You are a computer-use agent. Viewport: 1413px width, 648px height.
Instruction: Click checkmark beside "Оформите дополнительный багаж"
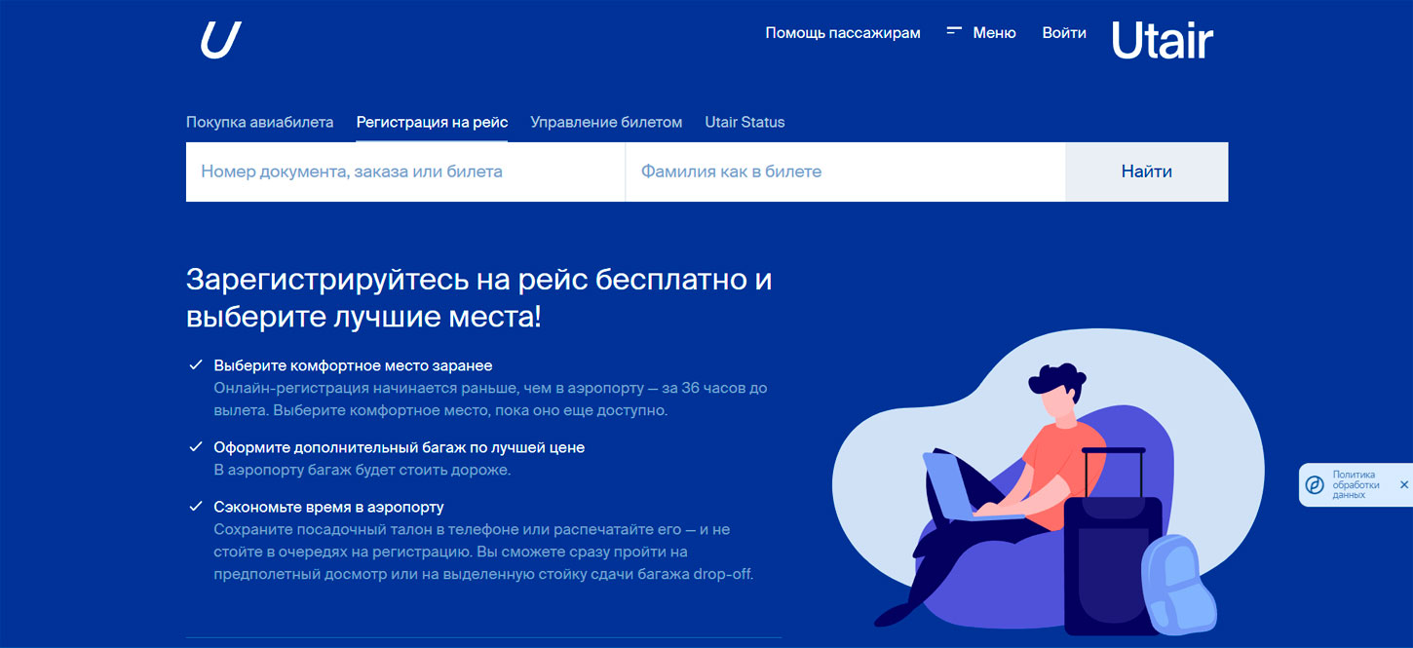click(x=194, y=447)
